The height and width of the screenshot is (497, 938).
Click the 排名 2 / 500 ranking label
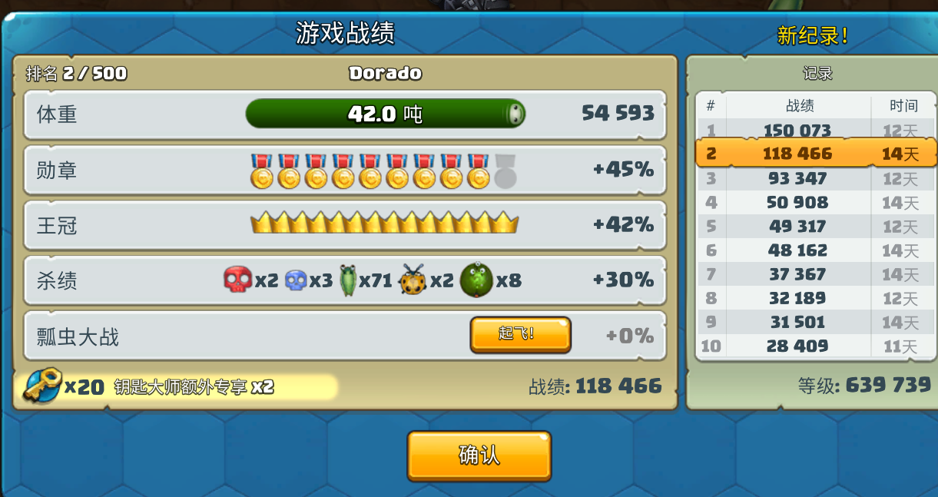[x=76, y=74]
